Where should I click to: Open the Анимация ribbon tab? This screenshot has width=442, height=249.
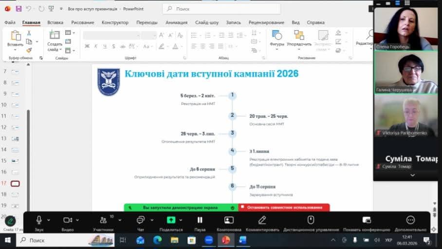click(176, 22)
